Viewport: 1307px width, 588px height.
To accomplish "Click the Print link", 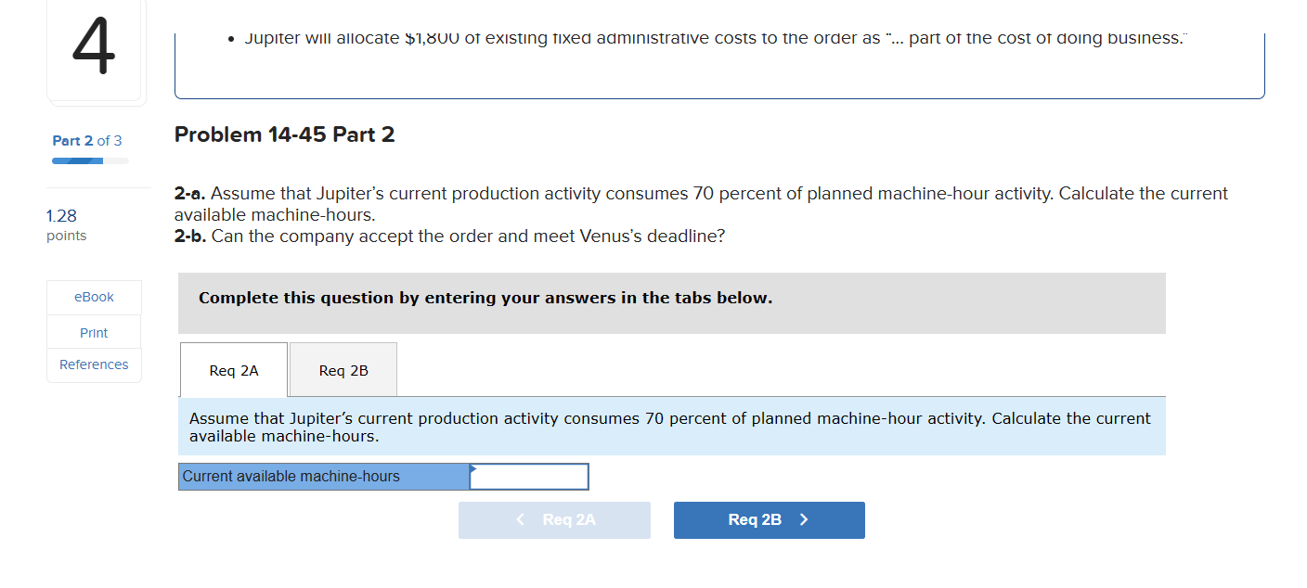I will click(93, 332).
